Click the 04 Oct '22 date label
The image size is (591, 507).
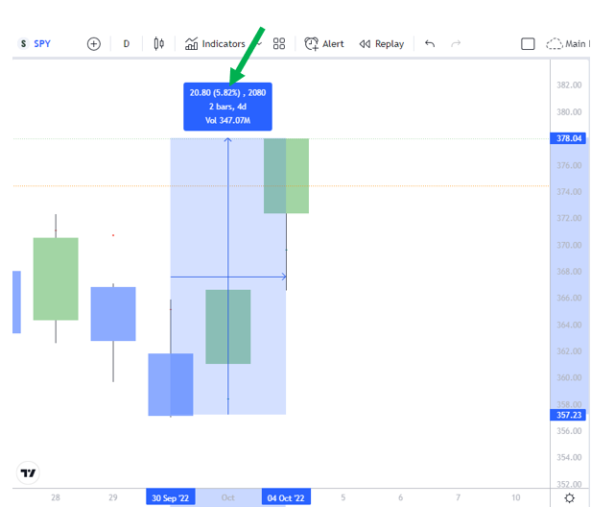286,498
